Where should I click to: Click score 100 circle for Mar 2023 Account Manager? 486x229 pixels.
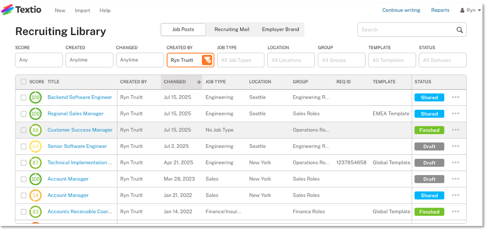tap(36, 179)
